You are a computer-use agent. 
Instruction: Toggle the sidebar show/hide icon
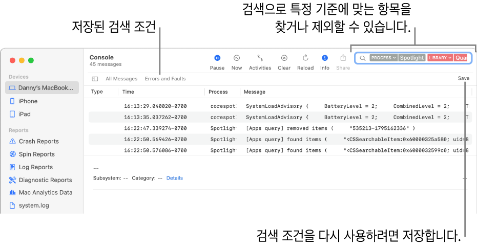[x=95, y=79]
